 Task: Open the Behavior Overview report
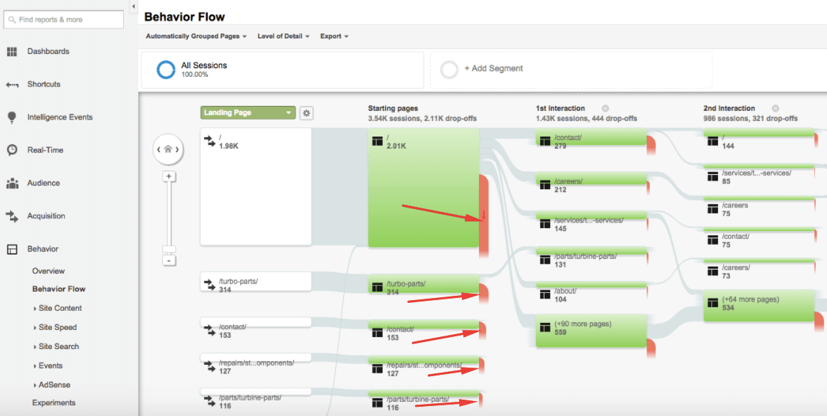tap(48, 271)
